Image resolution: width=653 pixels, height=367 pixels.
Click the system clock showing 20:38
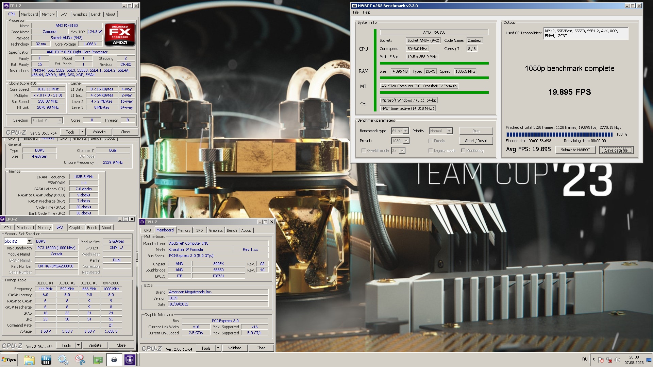point(634,357)
